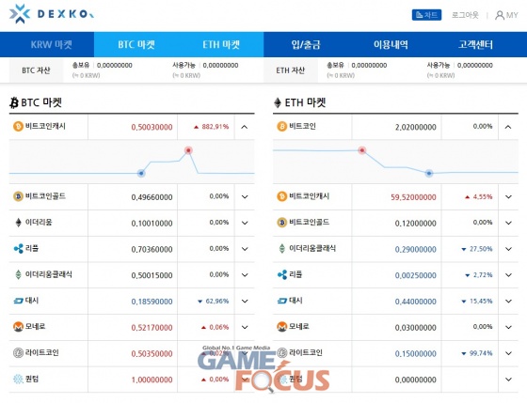527x403 pixels.
Task: Click 라이트코인 coin icon in BTC market
Action: click(18, 352)
